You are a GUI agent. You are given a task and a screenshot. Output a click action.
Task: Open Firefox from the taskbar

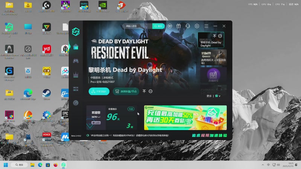pyautogui.click(x=55, y=165)
